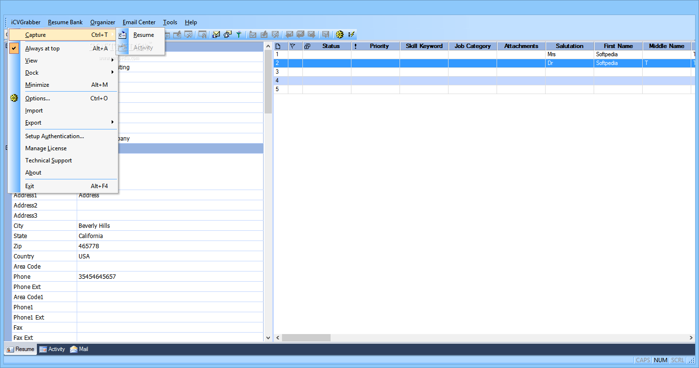
Task: Expand the Capture submenu arrow
Action: (x=113, y=35)
